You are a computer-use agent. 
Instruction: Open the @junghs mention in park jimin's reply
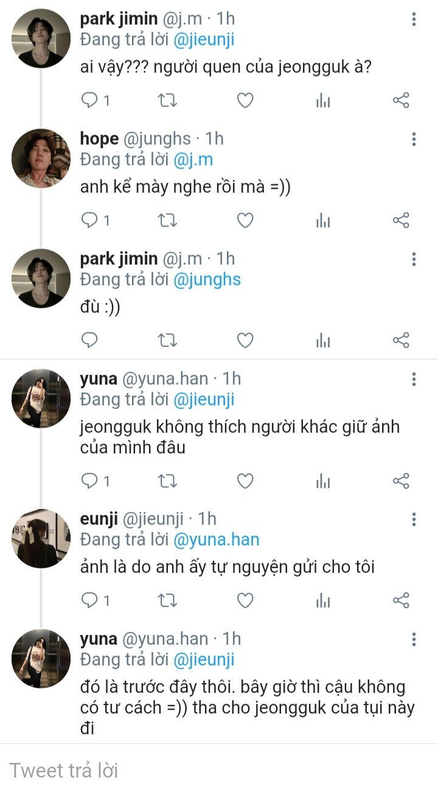click(207, 280)
